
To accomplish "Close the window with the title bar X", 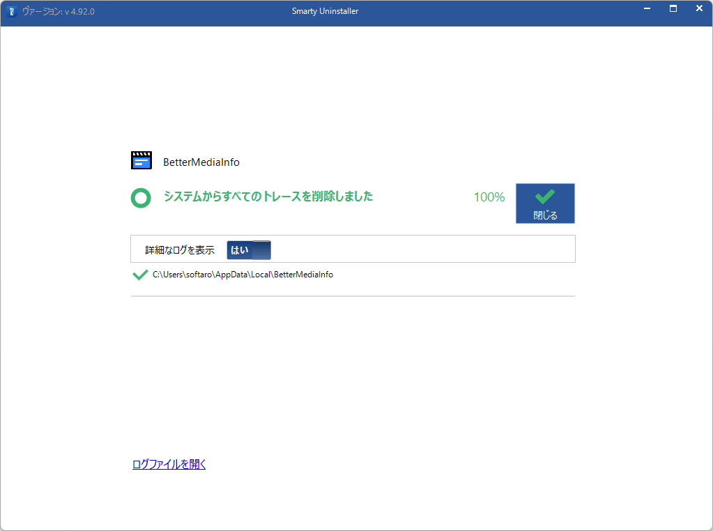I will (699, 9).
